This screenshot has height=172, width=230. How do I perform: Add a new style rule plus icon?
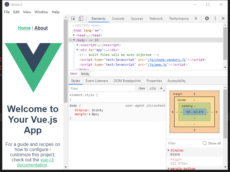(x=161, y=88)
